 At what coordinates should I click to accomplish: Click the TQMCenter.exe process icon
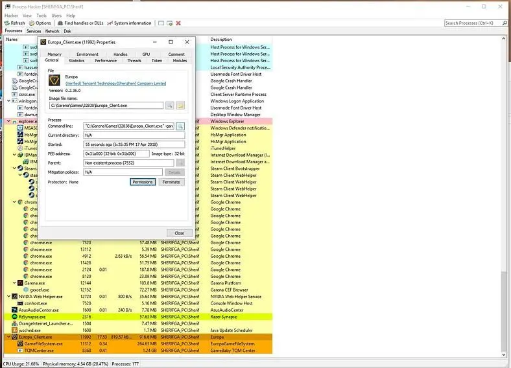(20, 351)
